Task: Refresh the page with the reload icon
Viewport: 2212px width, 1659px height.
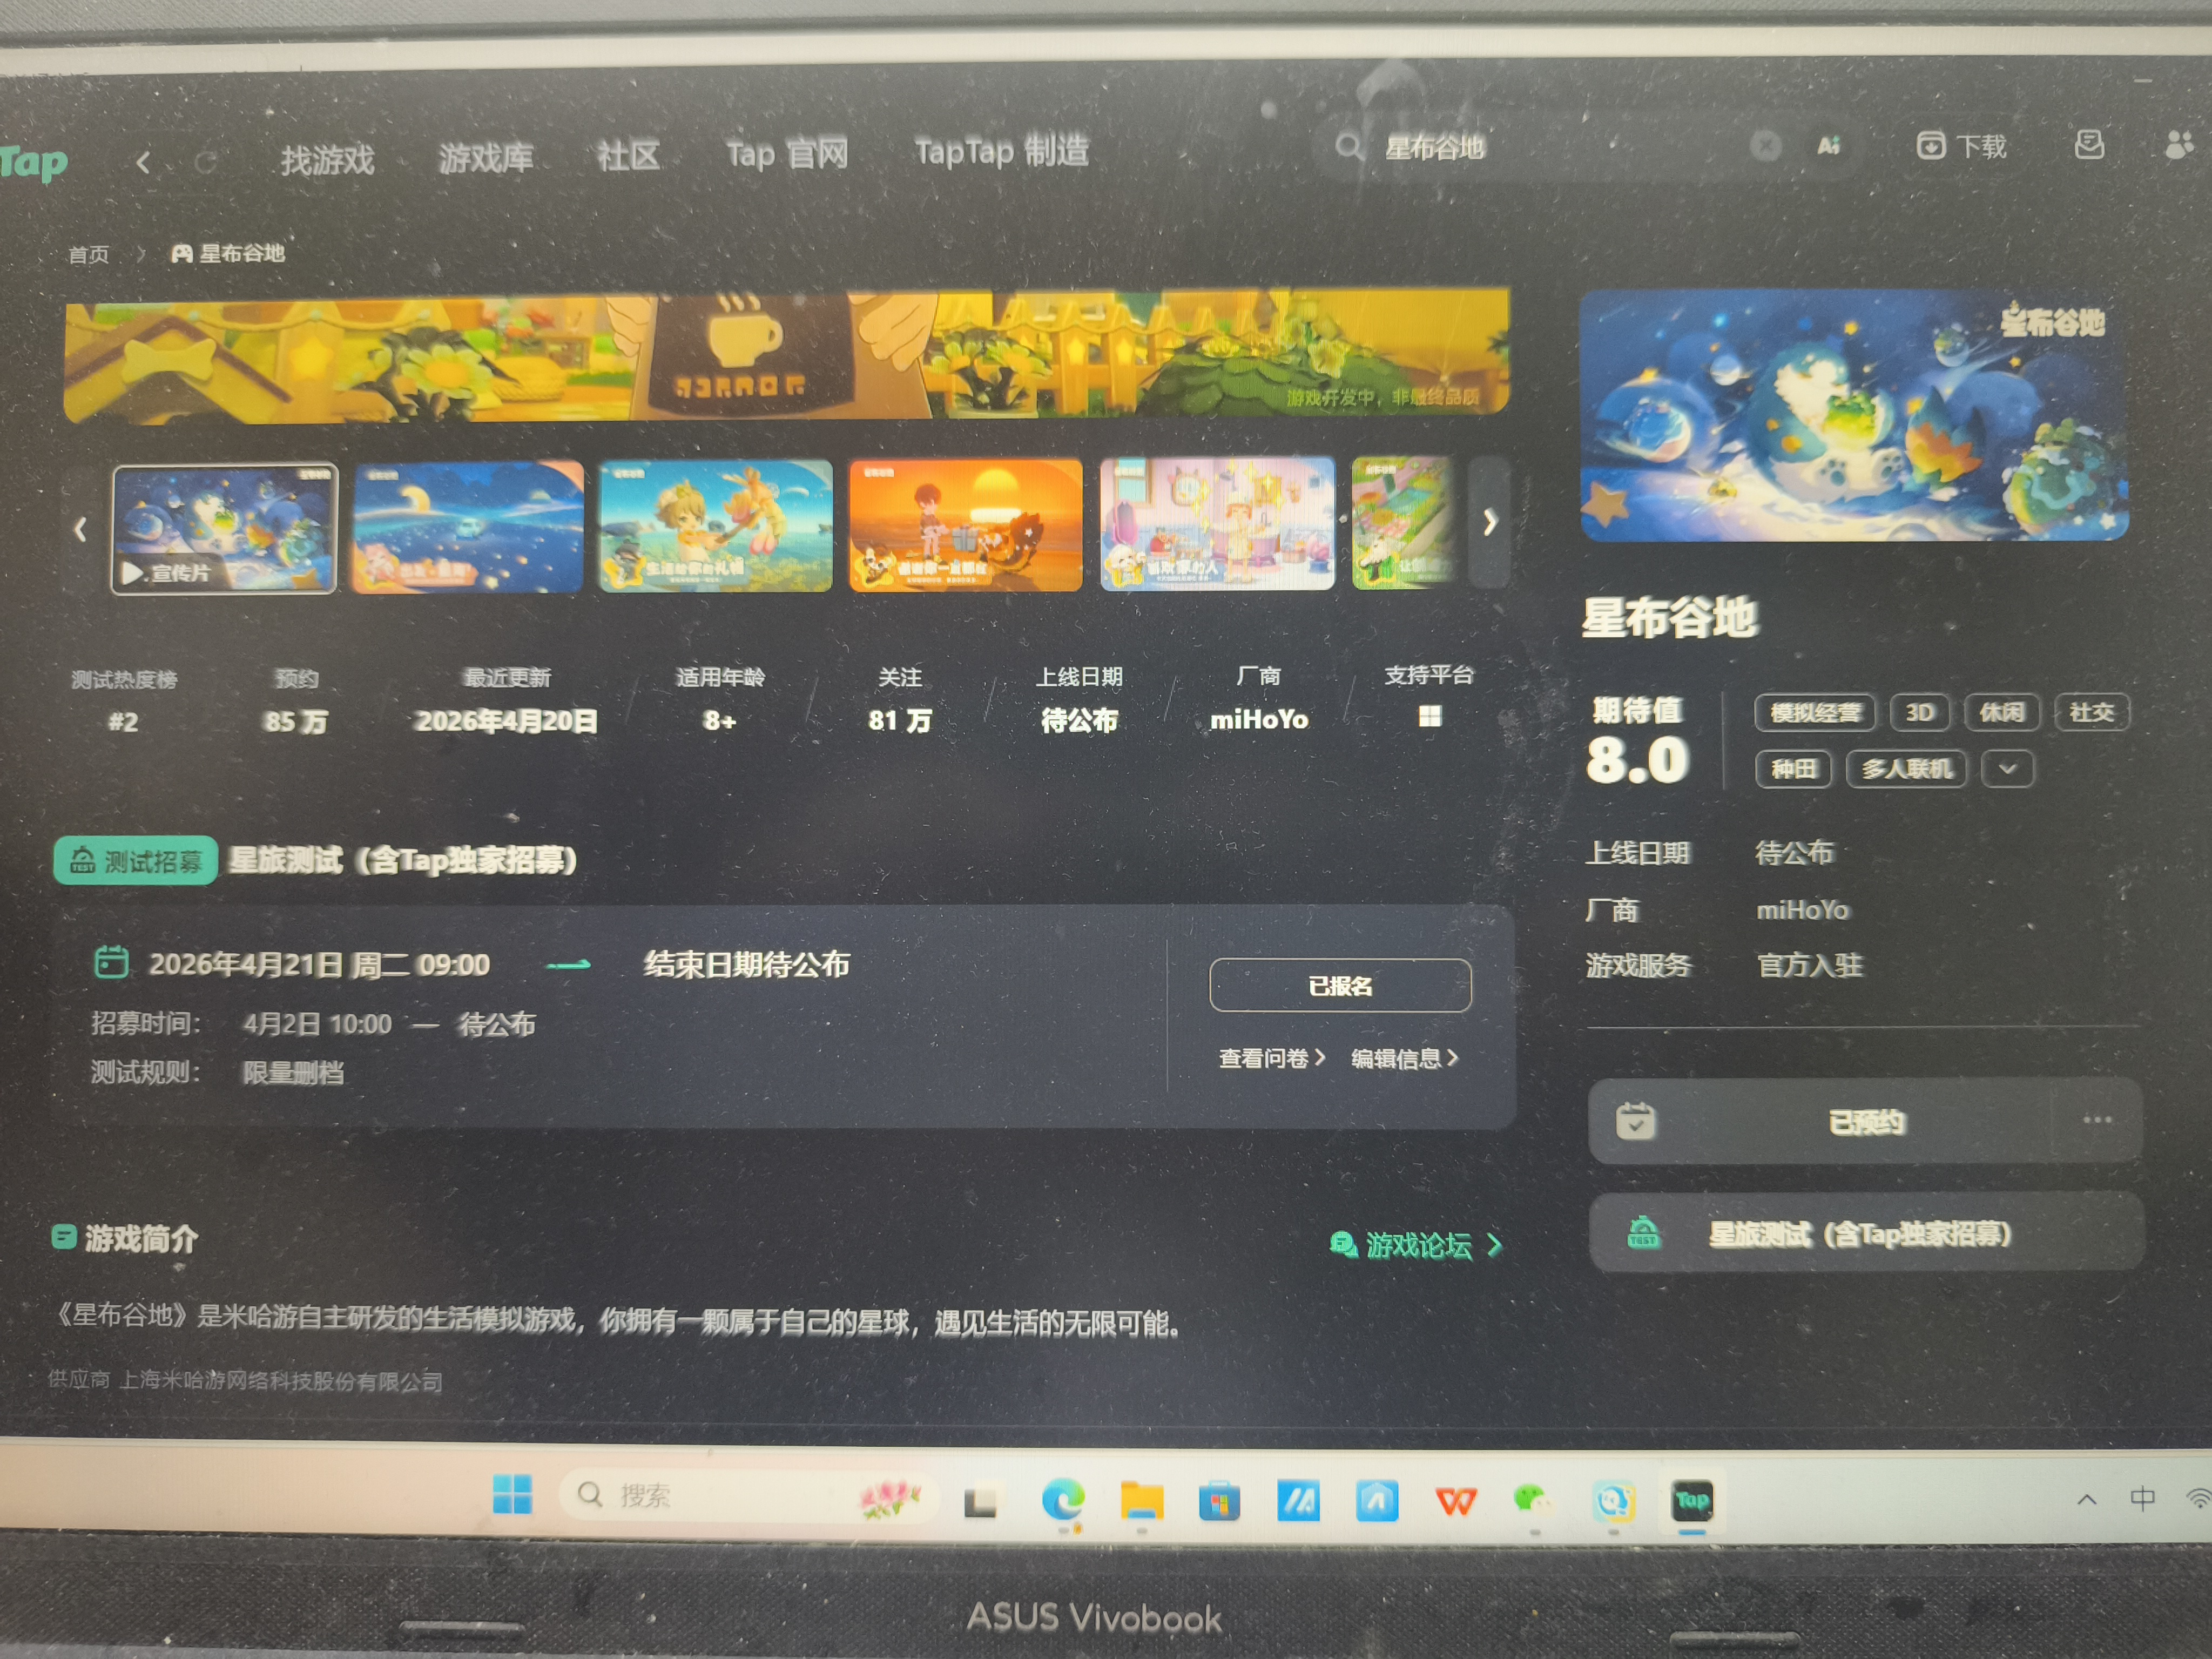Action: pos(206,161)
